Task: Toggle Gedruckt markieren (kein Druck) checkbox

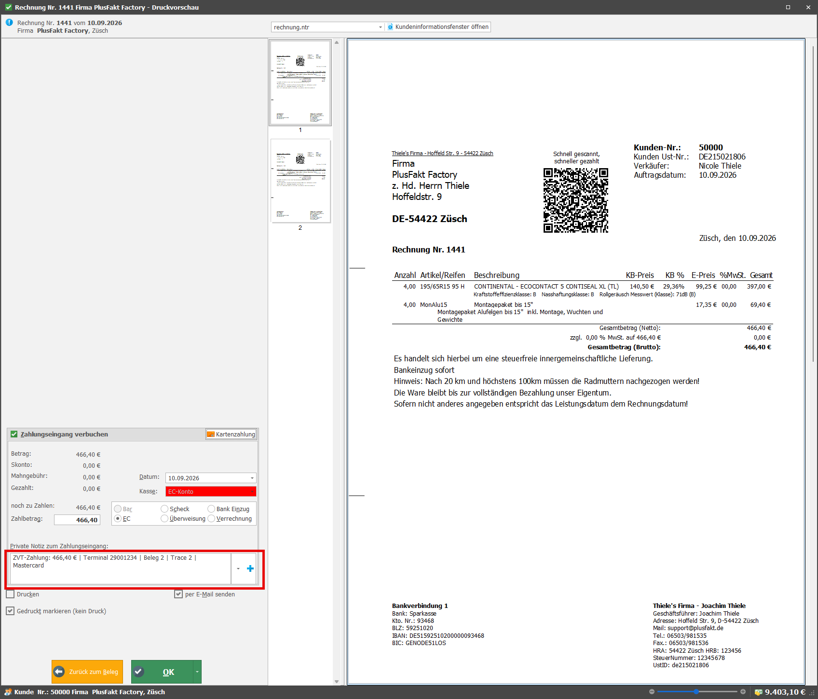Action: [10, 611]
